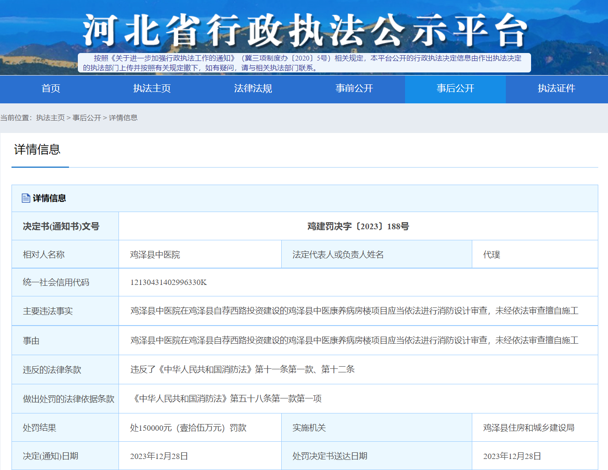Click the 主要违法事实 description text
This screenshot has width=608, height=470.
pos(354,311)
